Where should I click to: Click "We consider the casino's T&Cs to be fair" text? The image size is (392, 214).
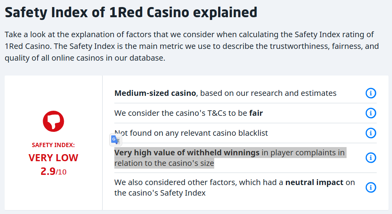coord(188,113)
